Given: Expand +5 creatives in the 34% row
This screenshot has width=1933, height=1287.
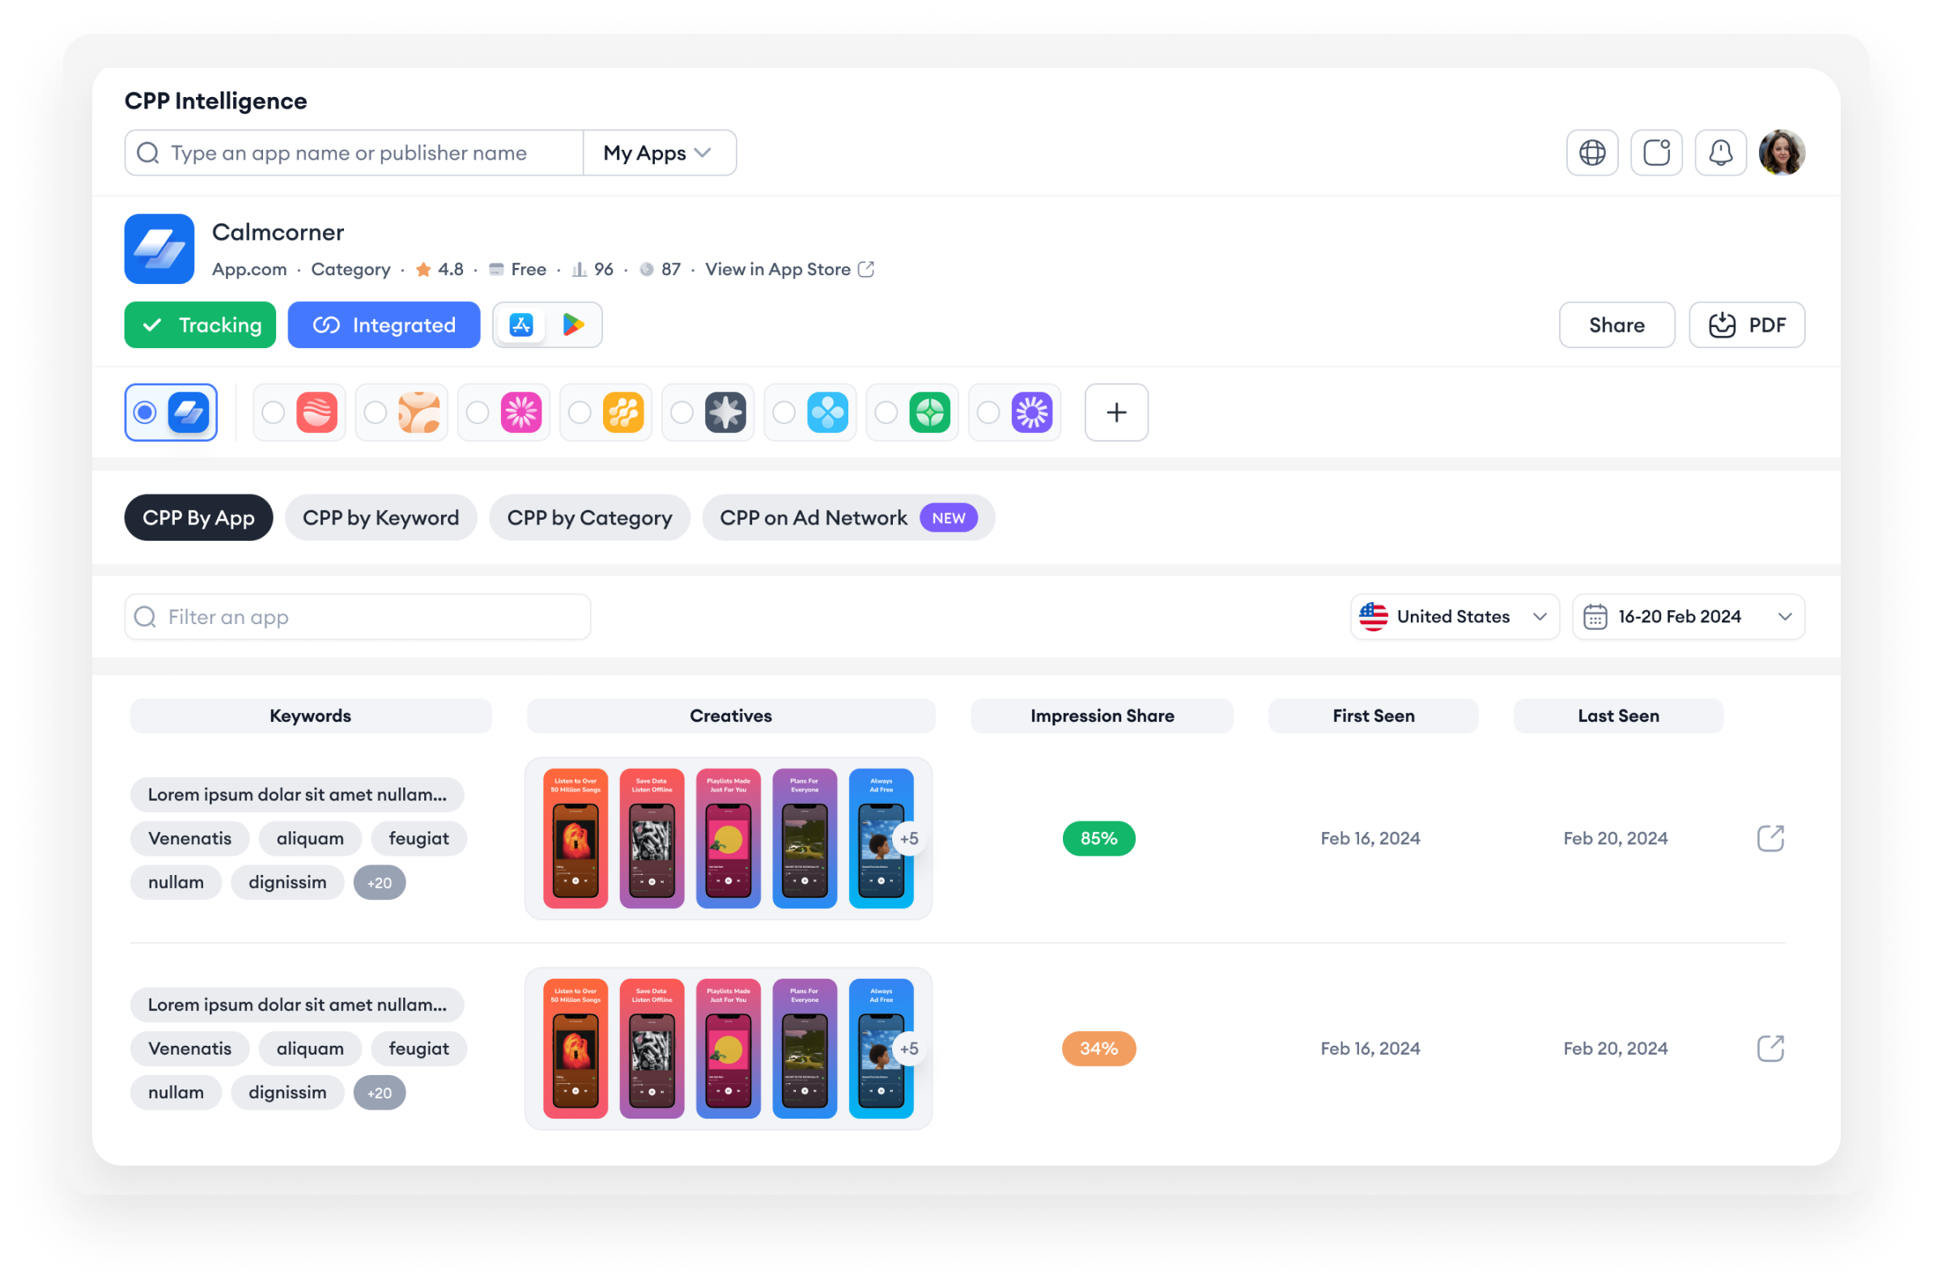Looking at the screenshot, I should tap(909, 1048).
